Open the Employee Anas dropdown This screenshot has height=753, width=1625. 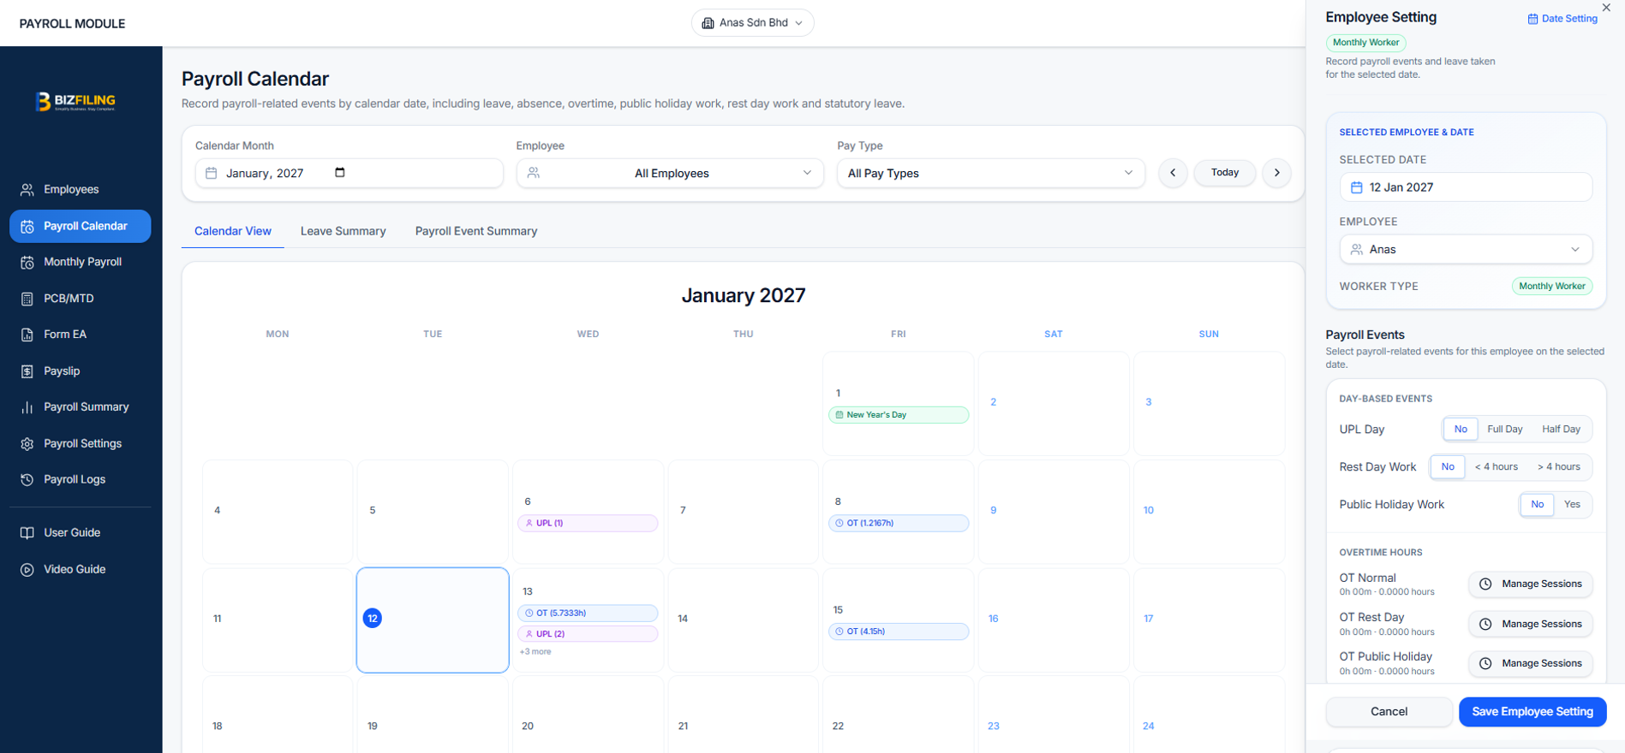[1466, 250]
